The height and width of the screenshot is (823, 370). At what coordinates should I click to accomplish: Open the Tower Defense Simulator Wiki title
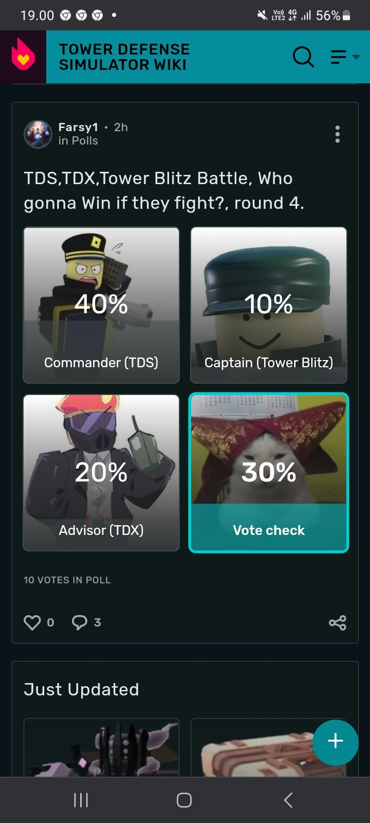point(124,57)
